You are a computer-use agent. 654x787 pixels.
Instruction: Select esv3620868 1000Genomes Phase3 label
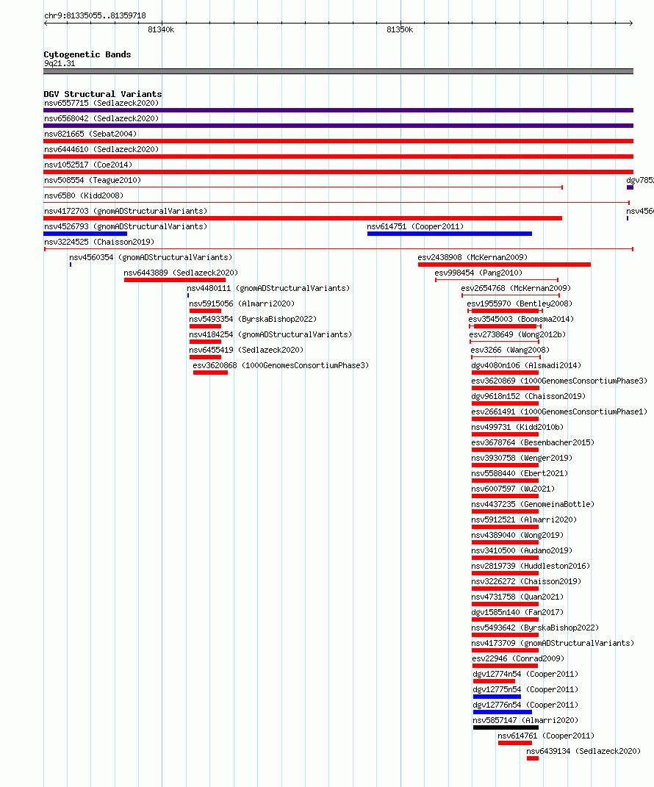tap(281, 365)
